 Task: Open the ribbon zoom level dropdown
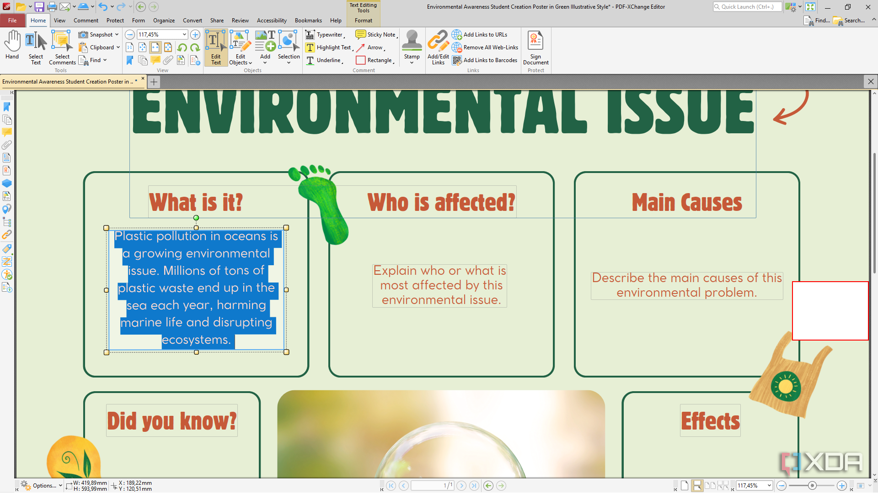[x=184, y=35]
